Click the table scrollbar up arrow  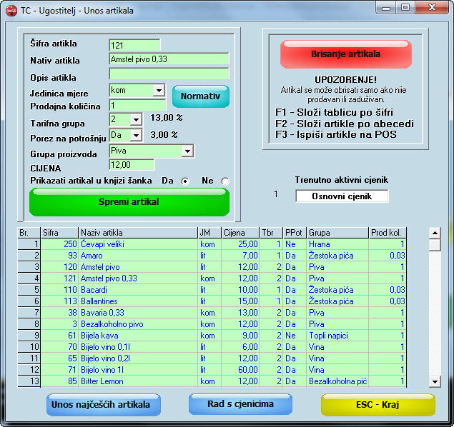[x=434, y=233]
